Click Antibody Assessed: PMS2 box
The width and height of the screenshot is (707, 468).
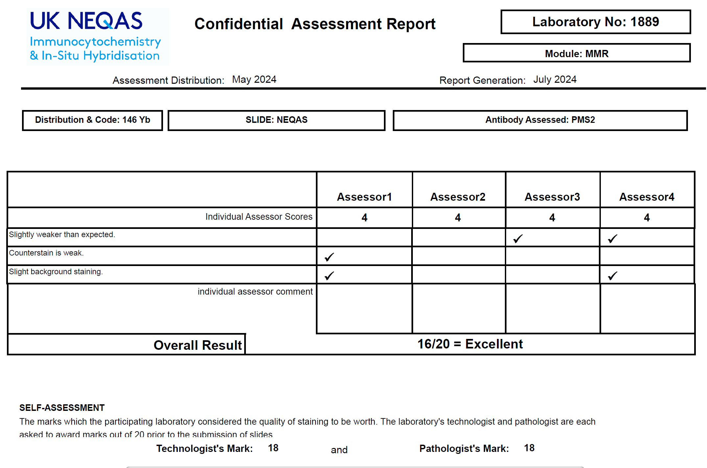tap(540, 120)
